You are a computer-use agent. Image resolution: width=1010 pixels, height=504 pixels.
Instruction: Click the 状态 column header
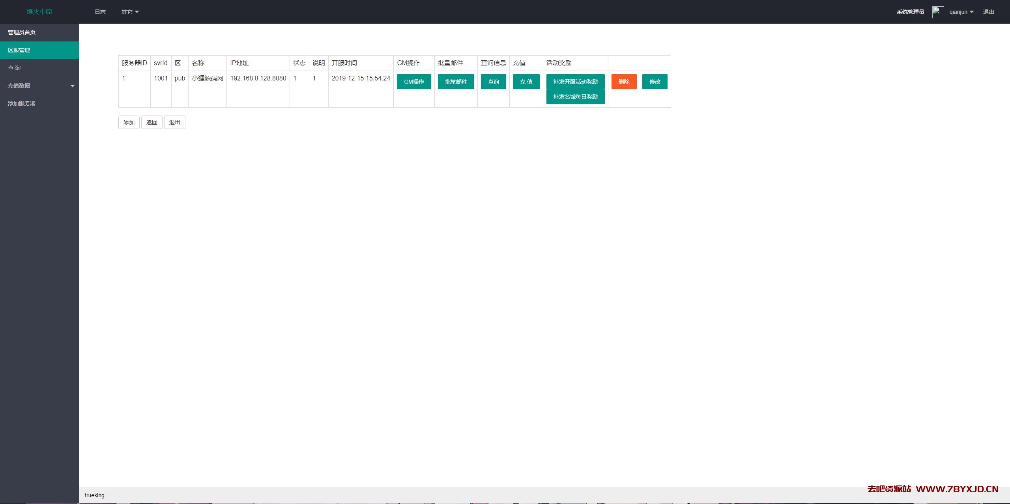(x=299, y=63)
